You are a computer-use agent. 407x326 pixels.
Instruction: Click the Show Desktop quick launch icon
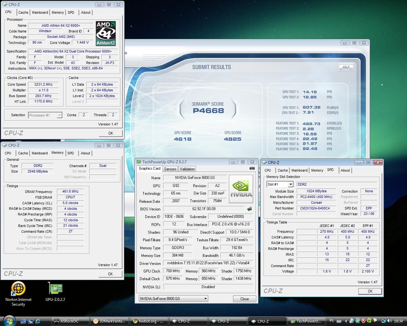tap(23, 321)
